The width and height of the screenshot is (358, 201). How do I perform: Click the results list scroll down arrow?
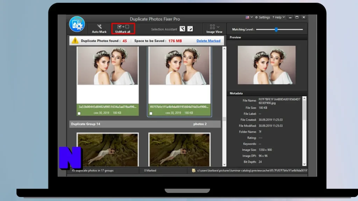[x=224, y=164]
